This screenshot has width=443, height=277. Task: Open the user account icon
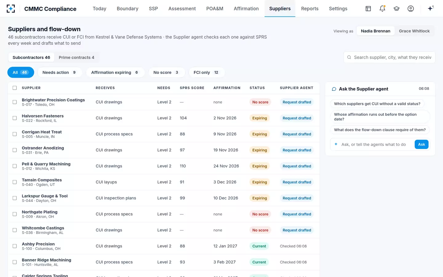coord(411,9)
